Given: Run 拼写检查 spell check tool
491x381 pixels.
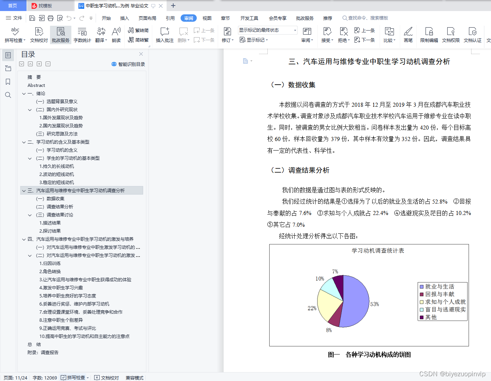Looking at the screenshot, I should pyautogui.click(x=15, y=35).
